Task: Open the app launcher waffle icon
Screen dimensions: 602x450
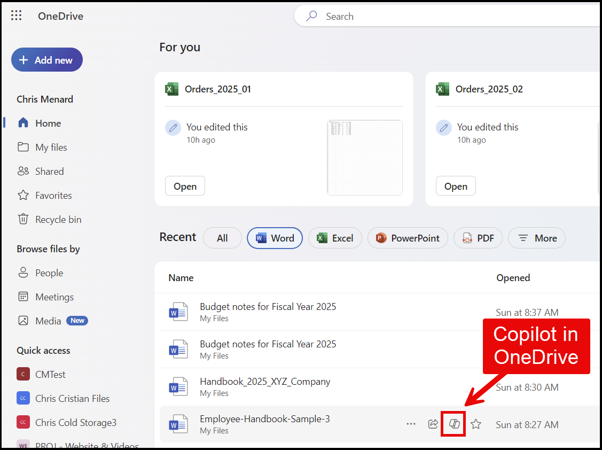Action: [x=16, y=15]
